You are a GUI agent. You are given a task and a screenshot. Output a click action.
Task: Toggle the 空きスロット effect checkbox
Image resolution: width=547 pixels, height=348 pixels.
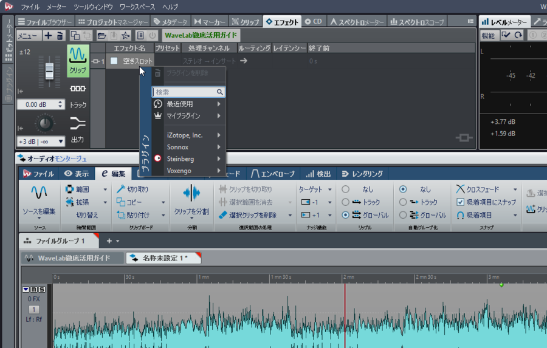(x=114, y=61)
